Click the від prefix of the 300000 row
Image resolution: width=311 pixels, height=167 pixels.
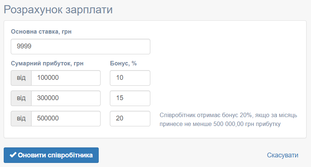coord(21,98)
